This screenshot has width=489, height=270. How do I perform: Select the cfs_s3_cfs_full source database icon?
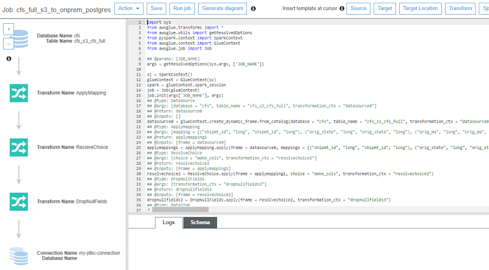point(21,38)
